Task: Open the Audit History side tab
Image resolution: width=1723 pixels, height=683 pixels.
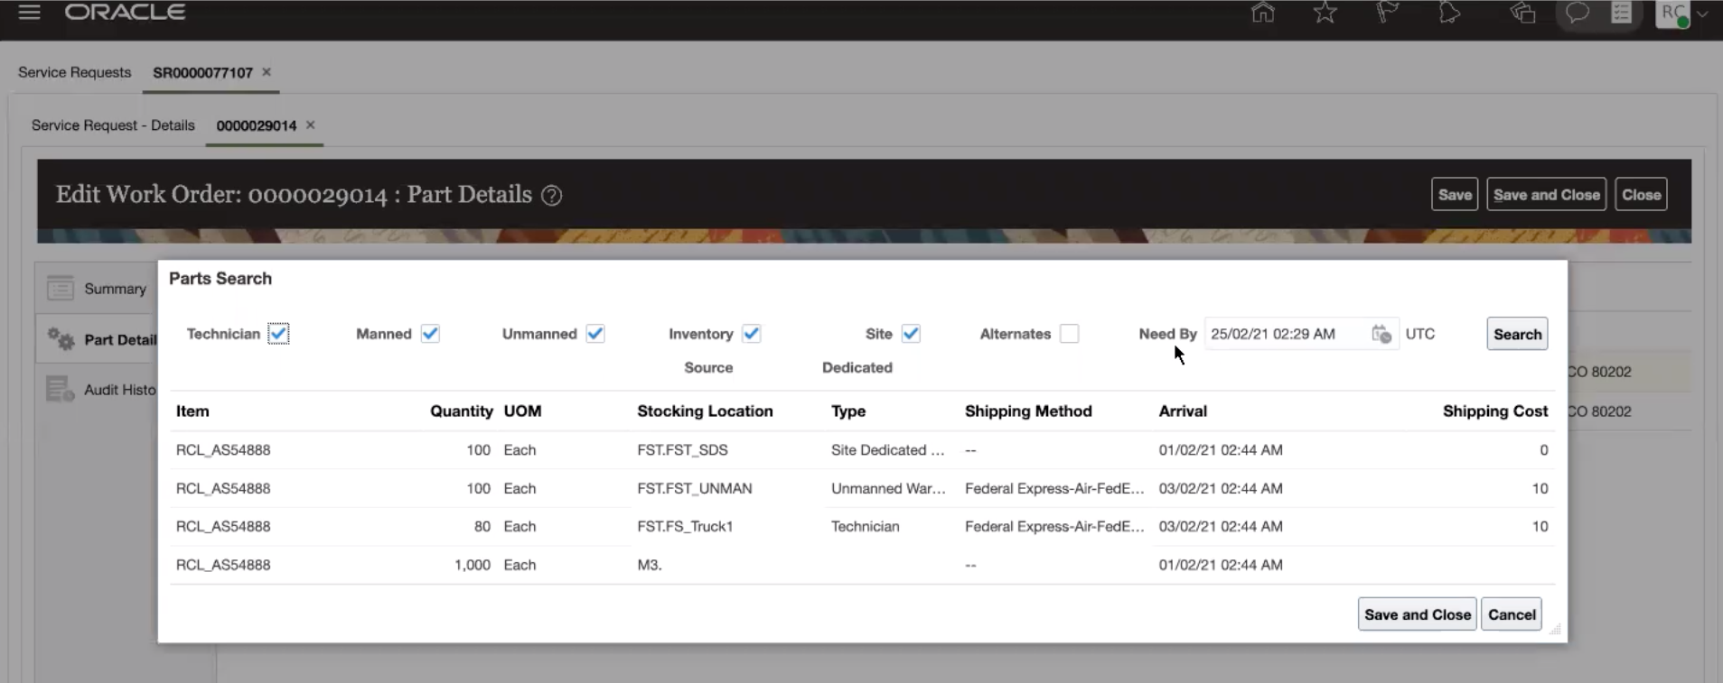Action: 120,390
